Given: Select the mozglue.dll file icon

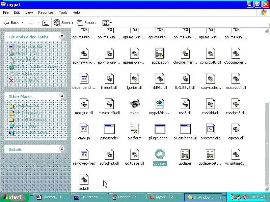Looking at the screenshot, I should point(84,104).
